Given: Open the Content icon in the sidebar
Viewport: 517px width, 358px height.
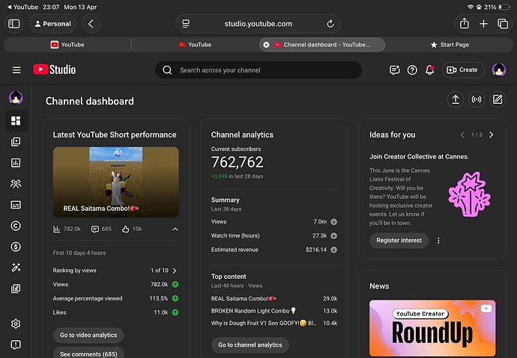Looking at the screenshot, I should coord(16,142).
